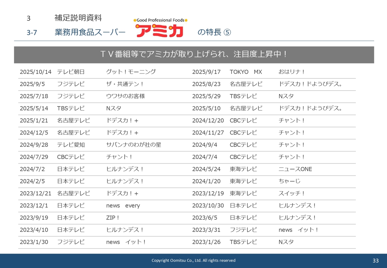Image resolution: width=387 pixels, height=268 pixels.
Task: Click the おはリナ！ program name
Action: point(291,72)
